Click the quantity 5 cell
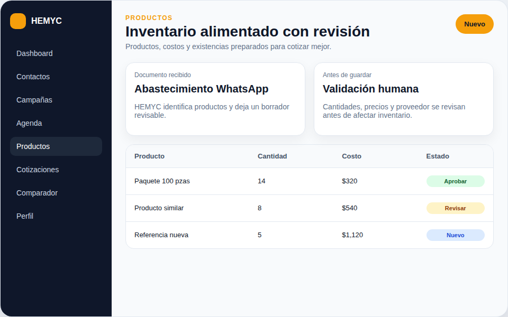508x317 pixels. (x=259, y=235)
